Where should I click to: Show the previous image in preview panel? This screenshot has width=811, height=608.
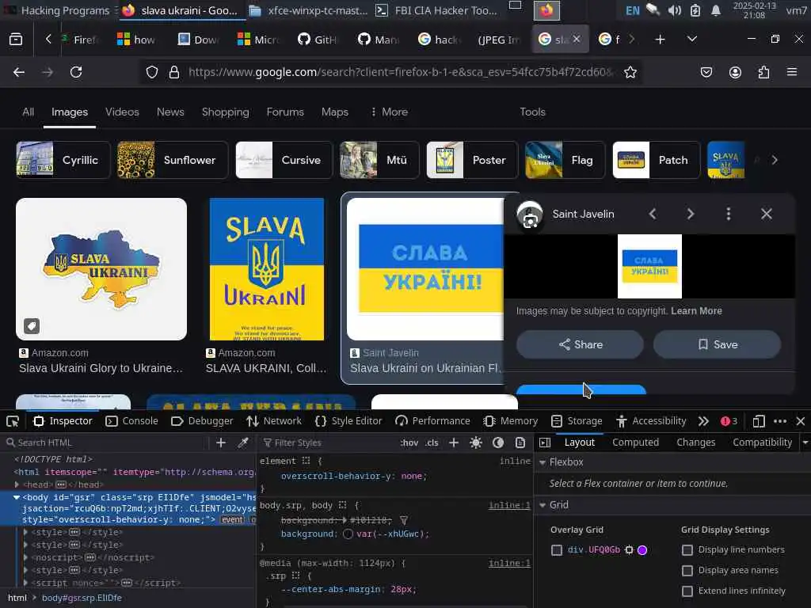pyautogui.click(x=653, y=214)
